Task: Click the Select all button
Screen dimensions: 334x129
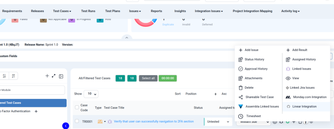Action: 148,78
